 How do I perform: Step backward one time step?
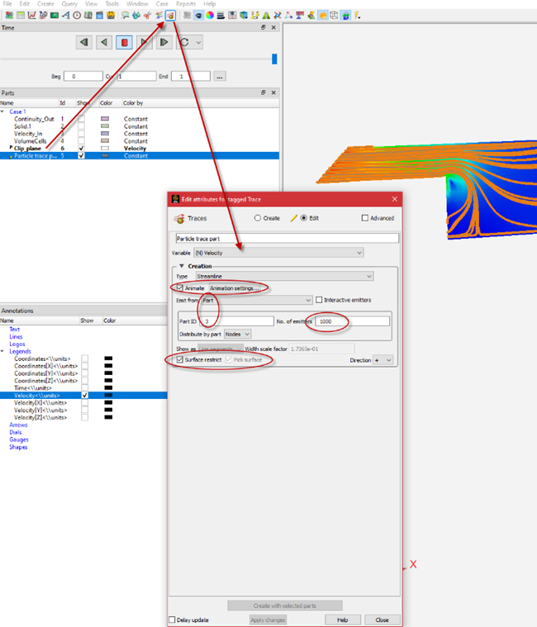click(x=84, y=42)
